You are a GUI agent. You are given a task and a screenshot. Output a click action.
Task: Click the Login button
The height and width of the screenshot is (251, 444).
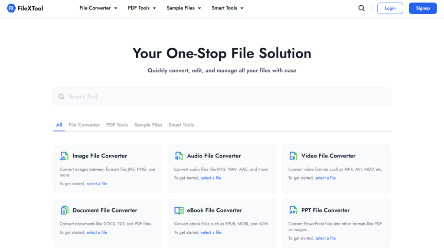390,8
